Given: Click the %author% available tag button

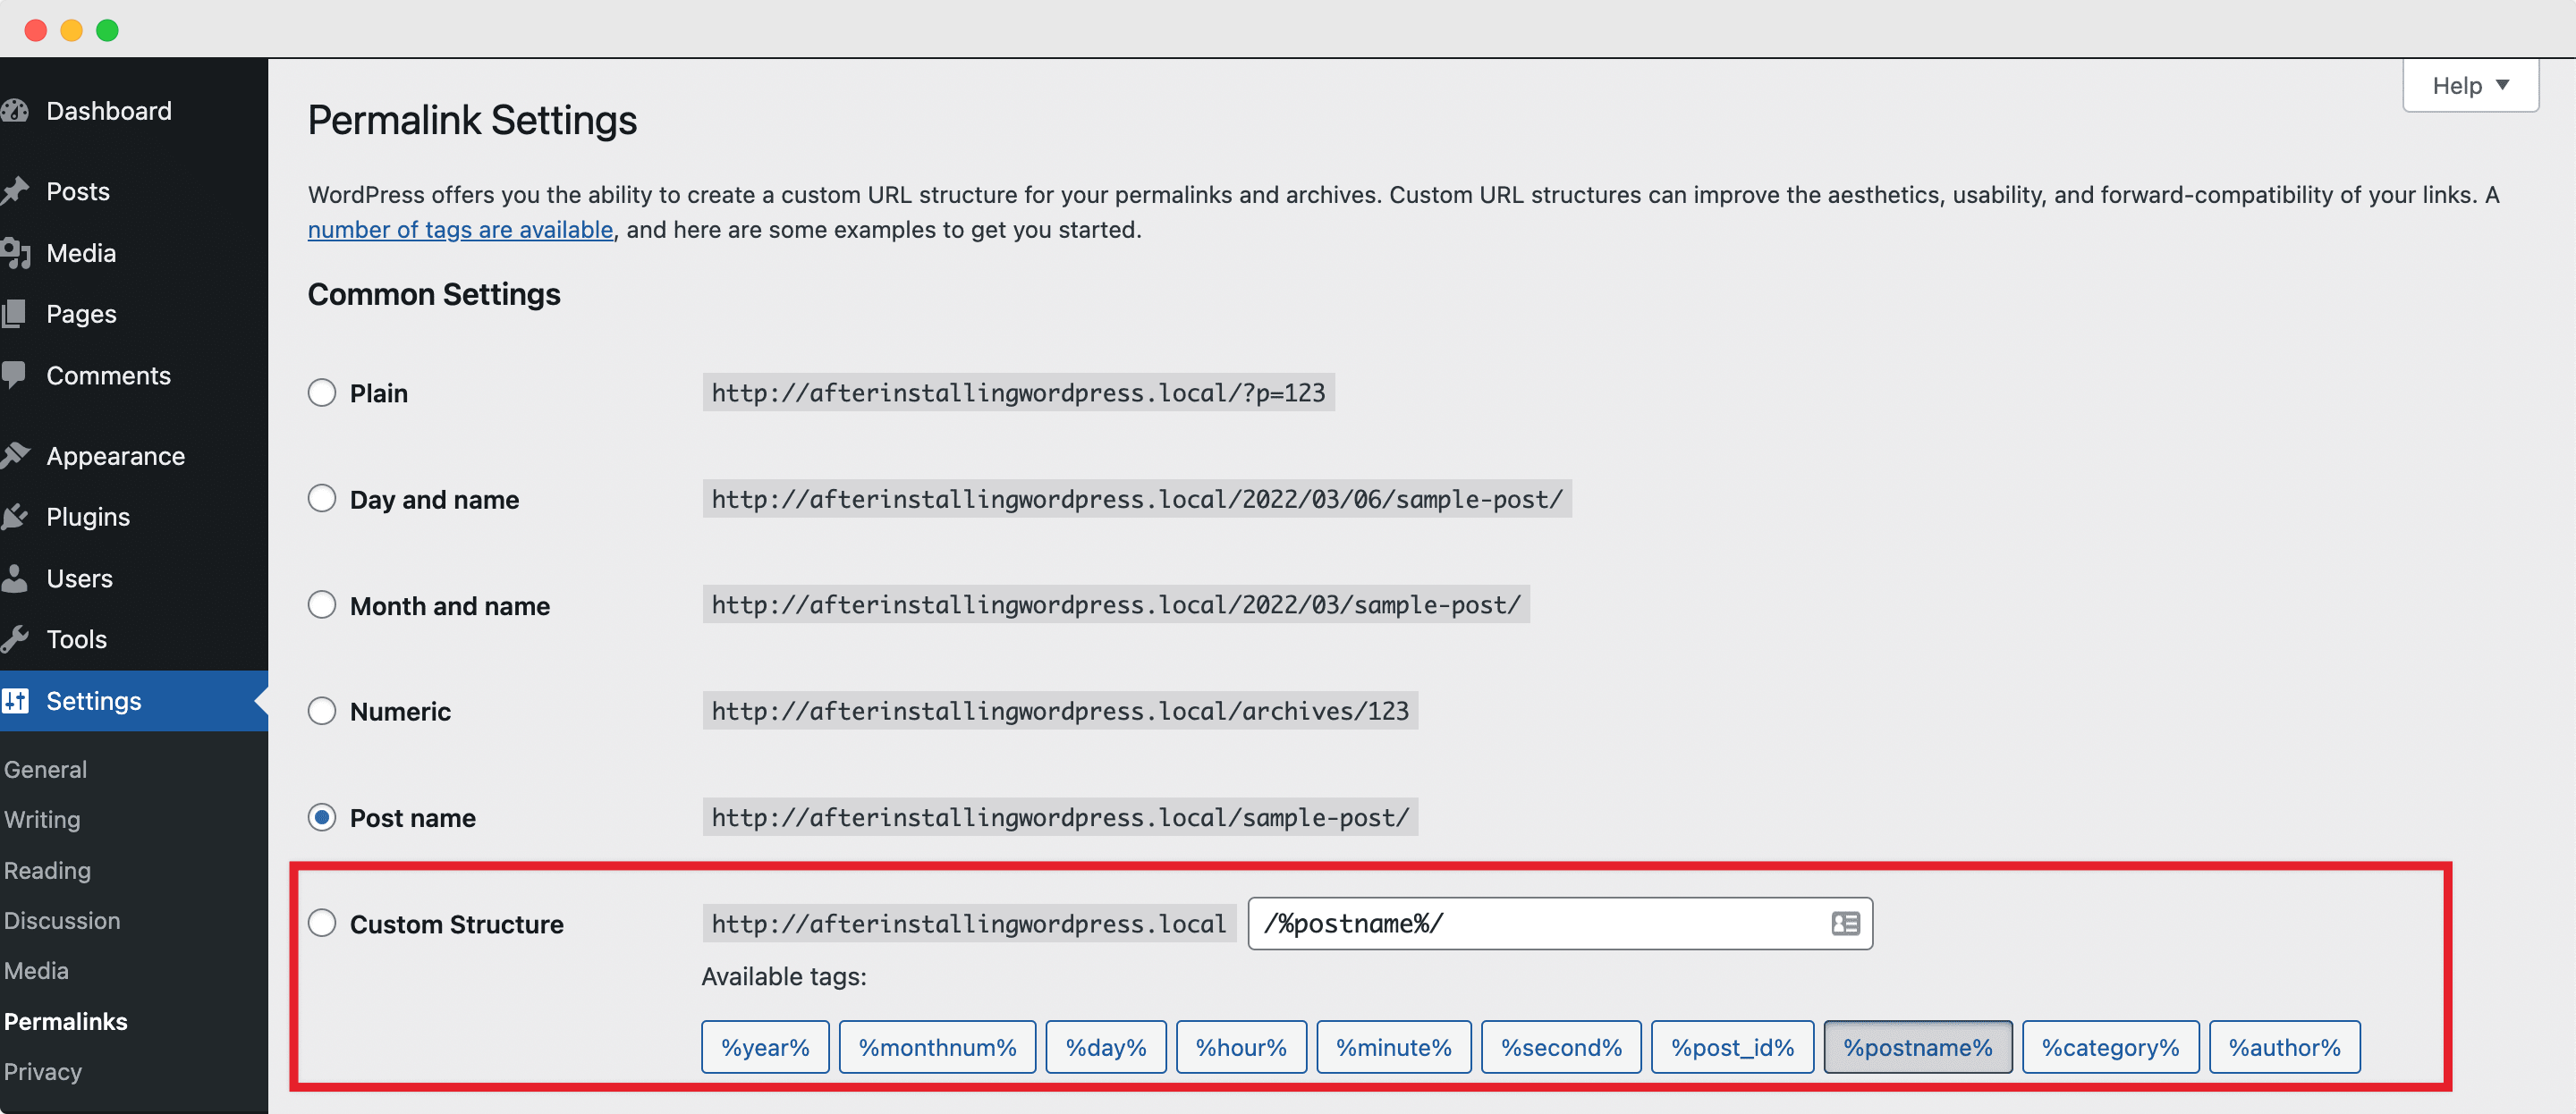Looking at the screenshot, I should (2285, 1047).
